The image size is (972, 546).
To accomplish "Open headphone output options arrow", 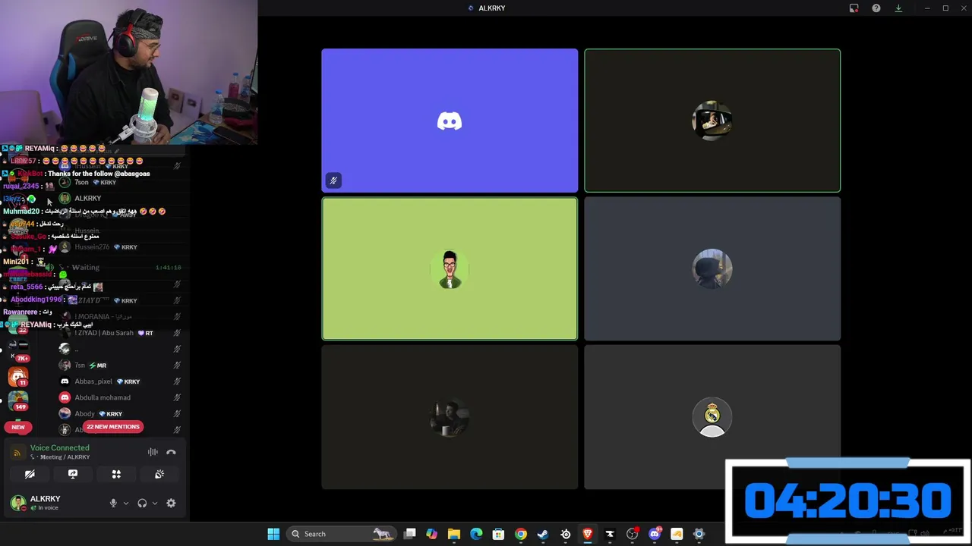I will click(x=155, y=503).
